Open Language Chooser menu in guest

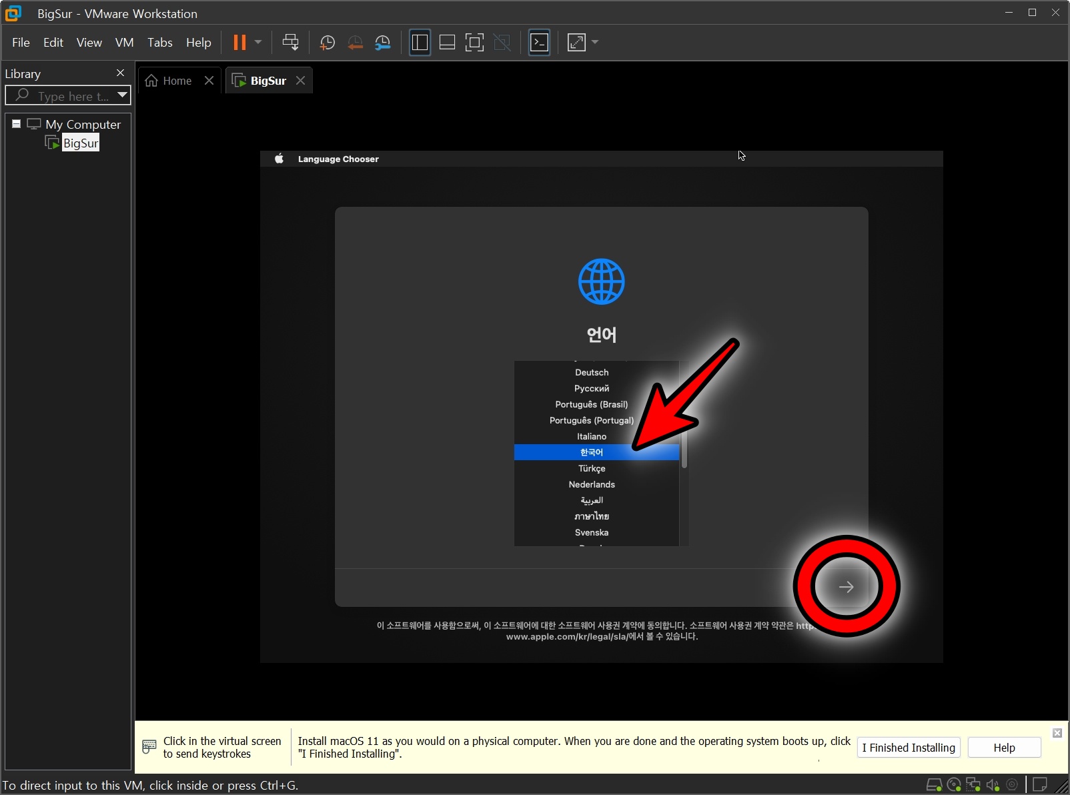coord(338,159)
